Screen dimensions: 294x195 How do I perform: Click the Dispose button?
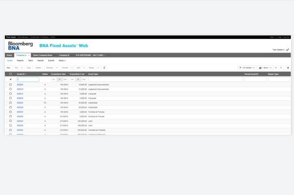(x=50, y=68)
